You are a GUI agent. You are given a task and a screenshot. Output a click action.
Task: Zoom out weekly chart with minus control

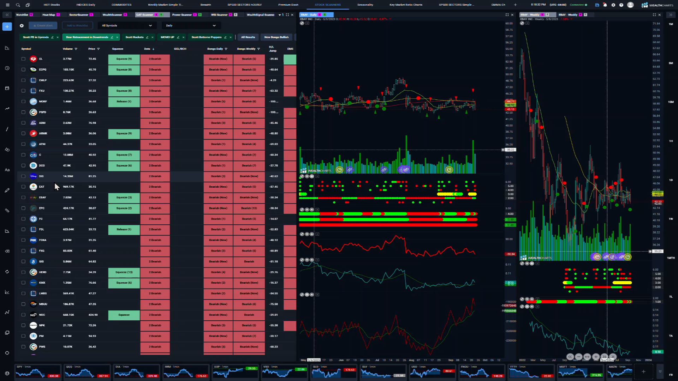[578, 357]
